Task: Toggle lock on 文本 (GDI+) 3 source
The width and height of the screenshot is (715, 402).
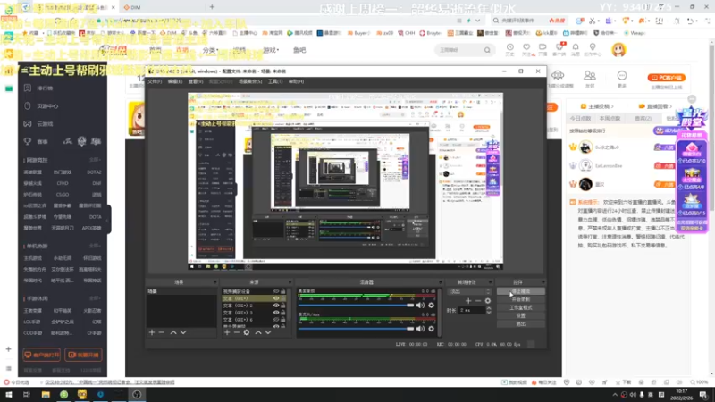Action: tap(282, 313)
